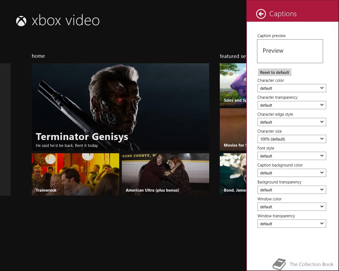This screenshot has height=271, width=339.
Task: Open the Character transparency dropdown
Action: (x=292, y=105)
